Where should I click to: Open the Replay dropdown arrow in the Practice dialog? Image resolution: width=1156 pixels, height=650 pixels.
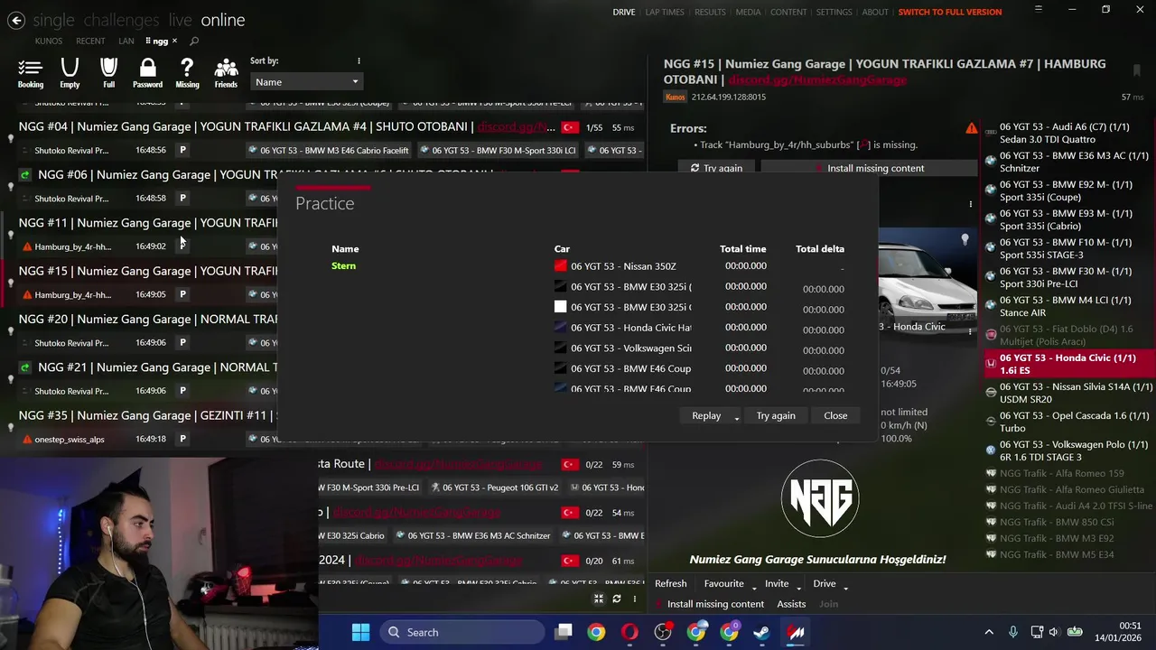click(737, 416)
